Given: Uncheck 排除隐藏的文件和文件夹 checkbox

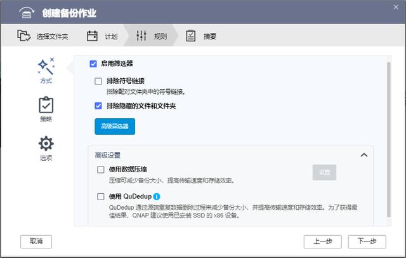Looking at the screenshot, I should [98, 105].
